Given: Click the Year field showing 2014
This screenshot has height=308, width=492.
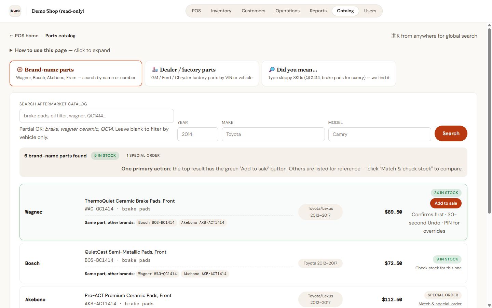Looking at the screenshot, I should 198,134.
